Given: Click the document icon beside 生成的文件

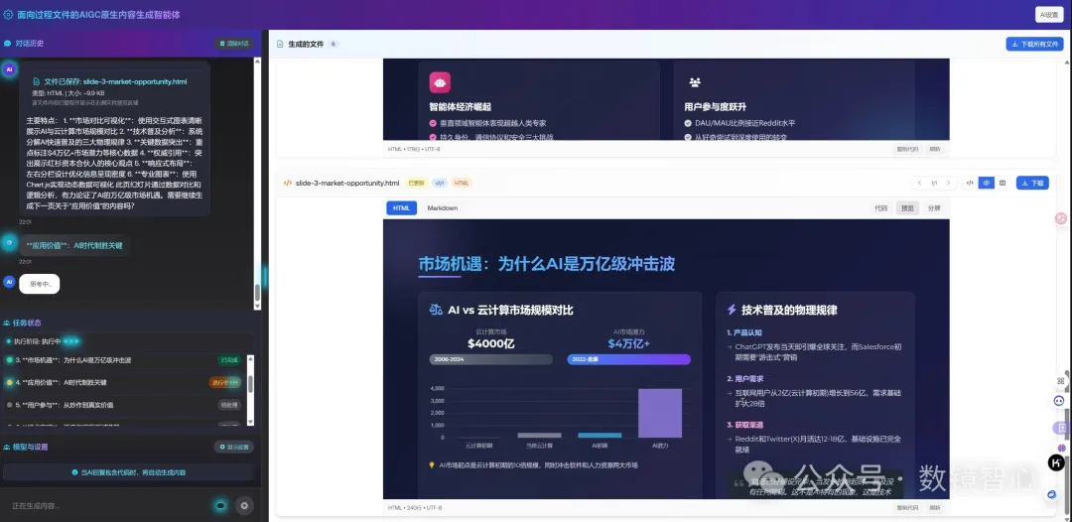Looking at the screenshot, I should 280,44.
